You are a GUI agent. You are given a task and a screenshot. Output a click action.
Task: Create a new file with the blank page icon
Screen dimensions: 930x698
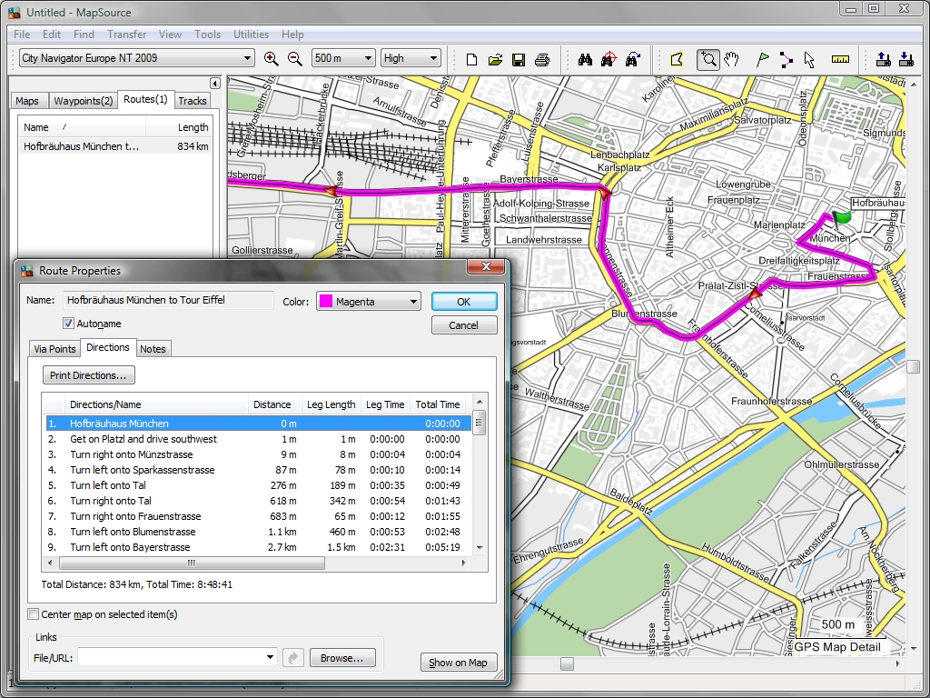(x=471, y=59)
